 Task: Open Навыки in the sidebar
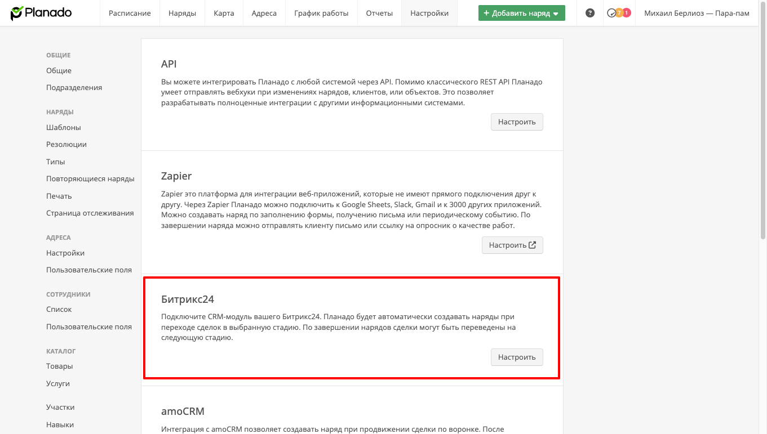tap(60, 424)
